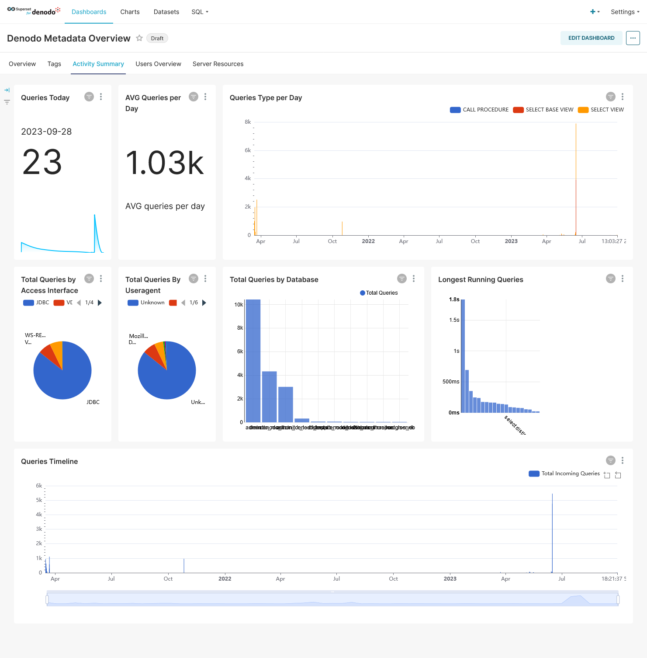Image resolution: width=647 pixels, height=658 pixels.
Task: Open AVG Queries per Day options menu
Action: point(205,97)
